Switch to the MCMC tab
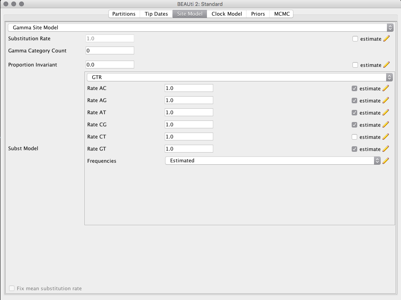 282,14
